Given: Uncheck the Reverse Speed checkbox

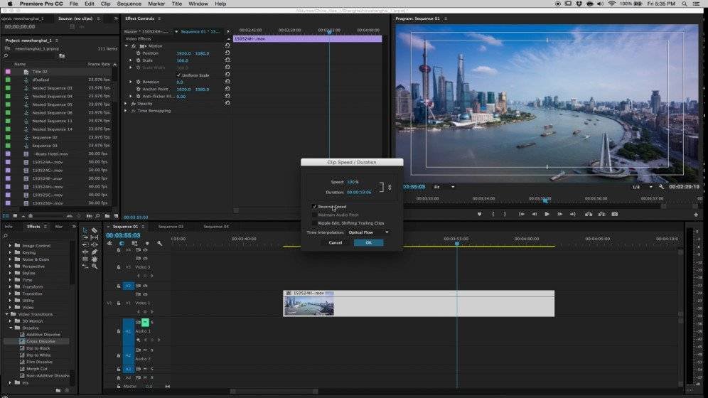Looking at the screenshot, I should click(315, 207).
